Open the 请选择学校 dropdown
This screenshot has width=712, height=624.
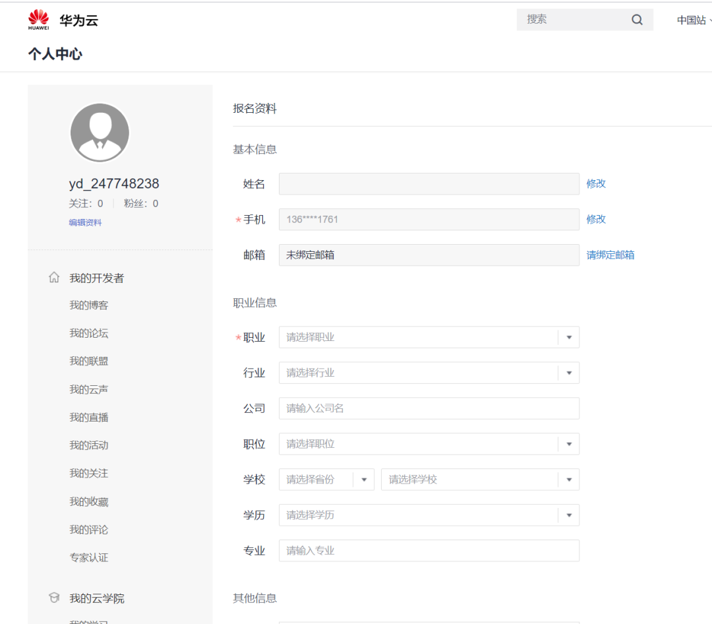tap(480, 480)
